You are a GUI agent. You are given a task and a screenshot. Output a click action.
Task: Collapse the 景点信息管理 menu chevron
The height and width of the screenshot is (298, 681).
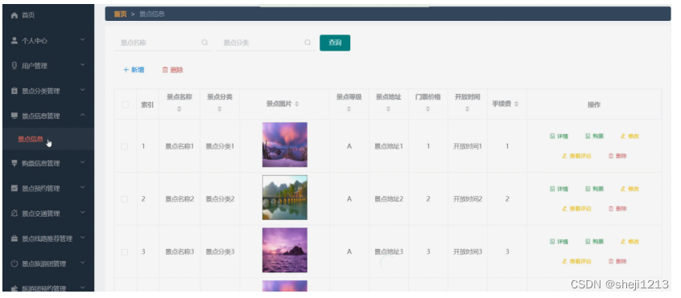tap(83, 115)
